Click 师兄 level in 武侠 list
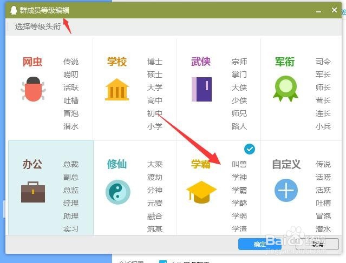346x263 pixels. [239, 113]
